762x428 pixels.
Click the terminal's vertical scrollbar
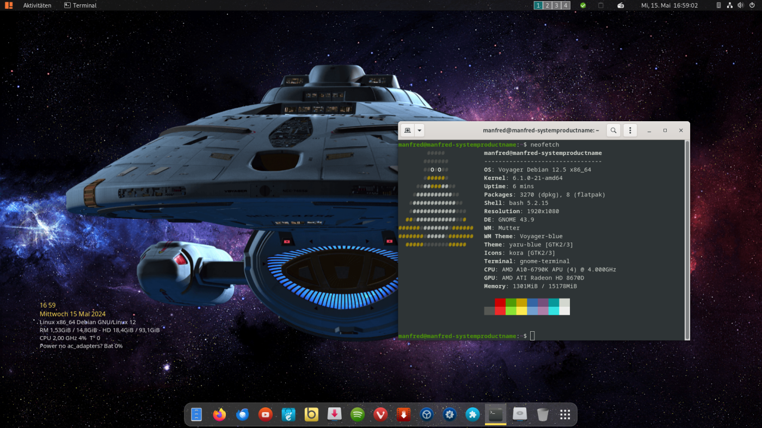687,239
